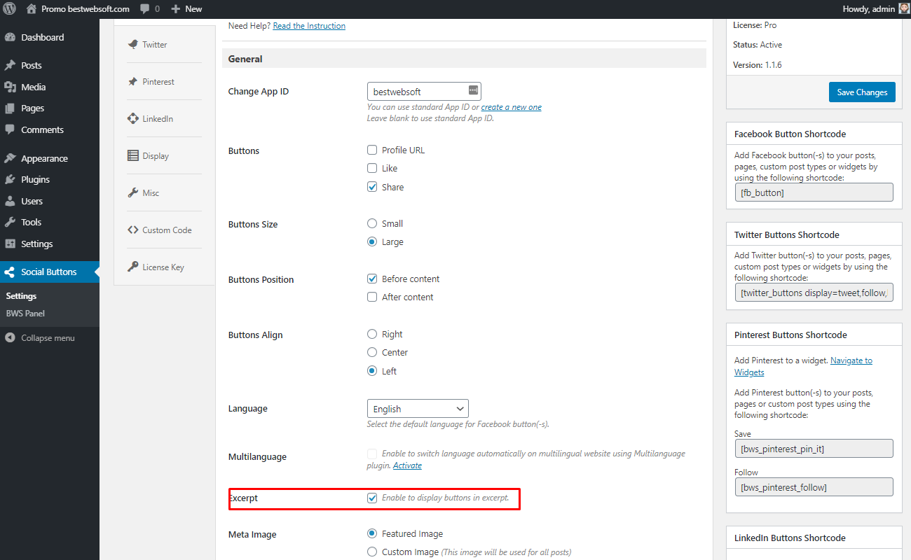This screenshot has height=560, width=911.
Task: Click the Tools wrench icon
Action: click(10, 222)
